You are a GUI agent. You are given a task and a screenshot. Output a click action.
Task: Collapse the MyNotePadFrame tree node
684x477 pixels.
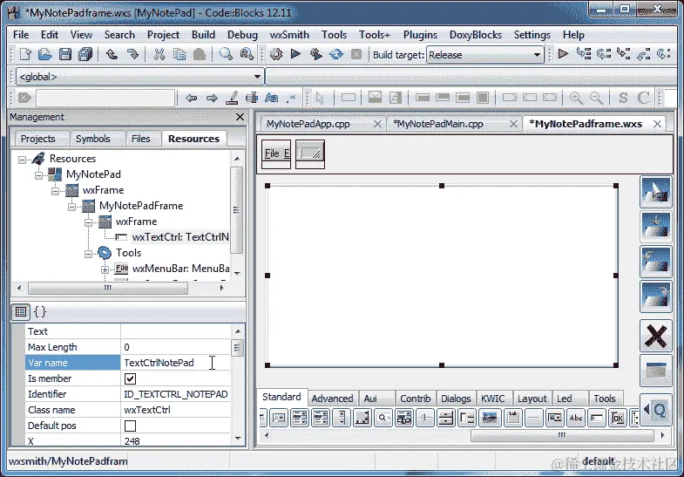[71, 207]
